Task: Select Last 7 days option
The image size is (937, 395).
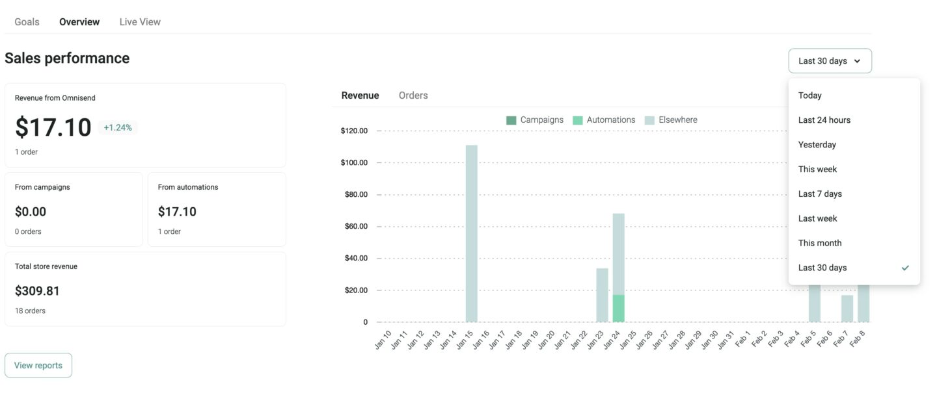Action: coord(820,194)
